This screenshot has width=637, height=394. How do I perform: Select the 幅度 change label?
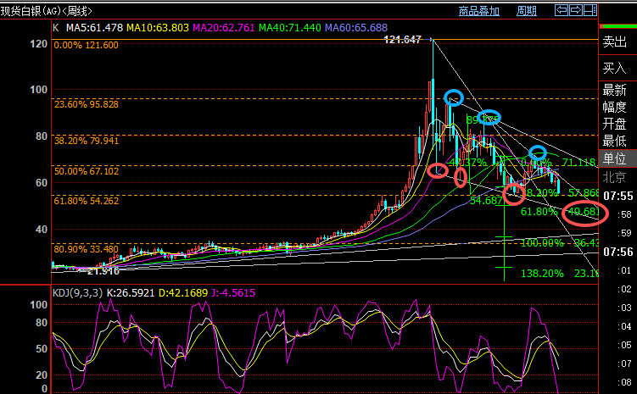click(x=614, y=107)
